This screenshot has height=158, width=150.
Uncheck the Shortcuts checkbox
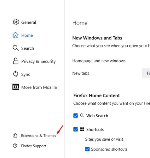76,129
